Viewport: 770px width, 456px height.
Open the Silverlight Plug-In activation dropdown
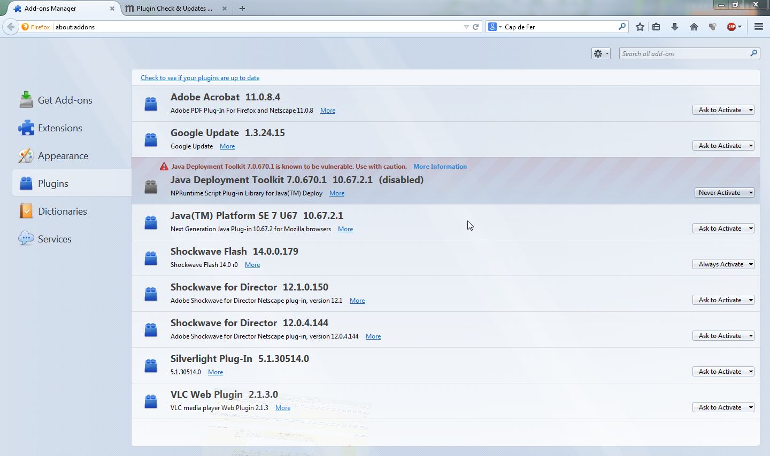pyautogui.click(x=723, y=371)
